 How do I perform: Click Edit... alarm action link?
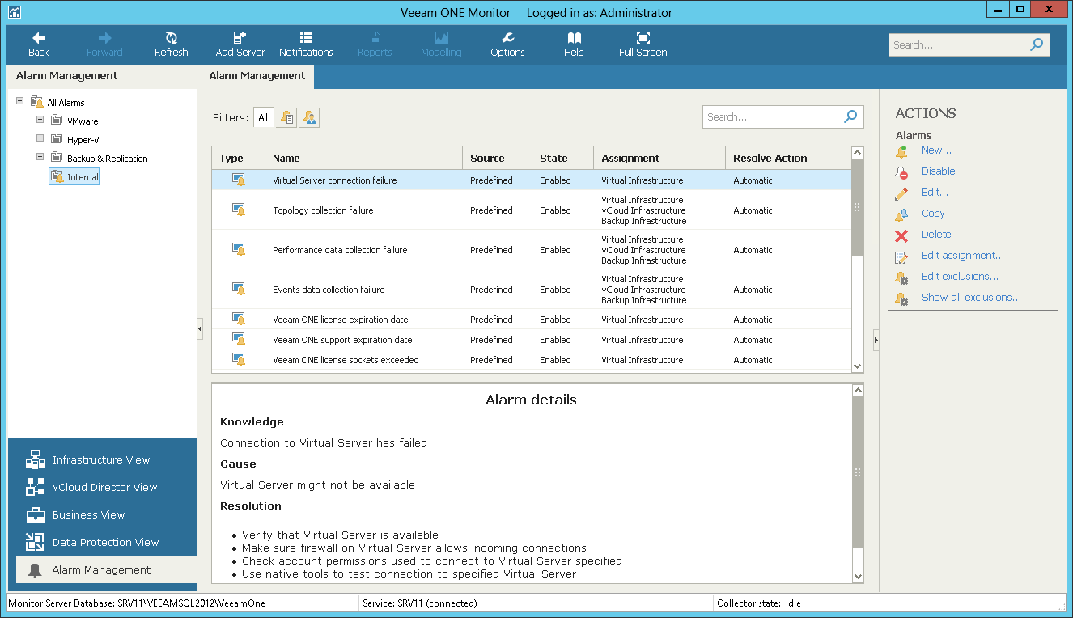(935, 193)
